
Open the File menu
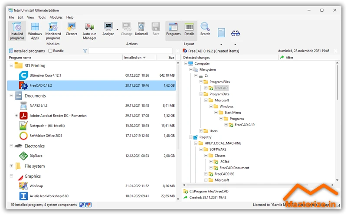pyautogui.click(x=11, y=17)
